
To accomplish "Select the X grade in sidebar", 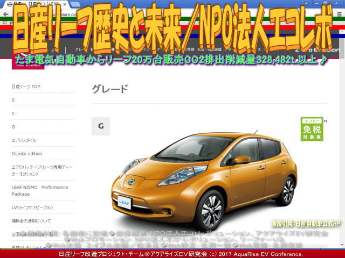I will tap(13, 113).
